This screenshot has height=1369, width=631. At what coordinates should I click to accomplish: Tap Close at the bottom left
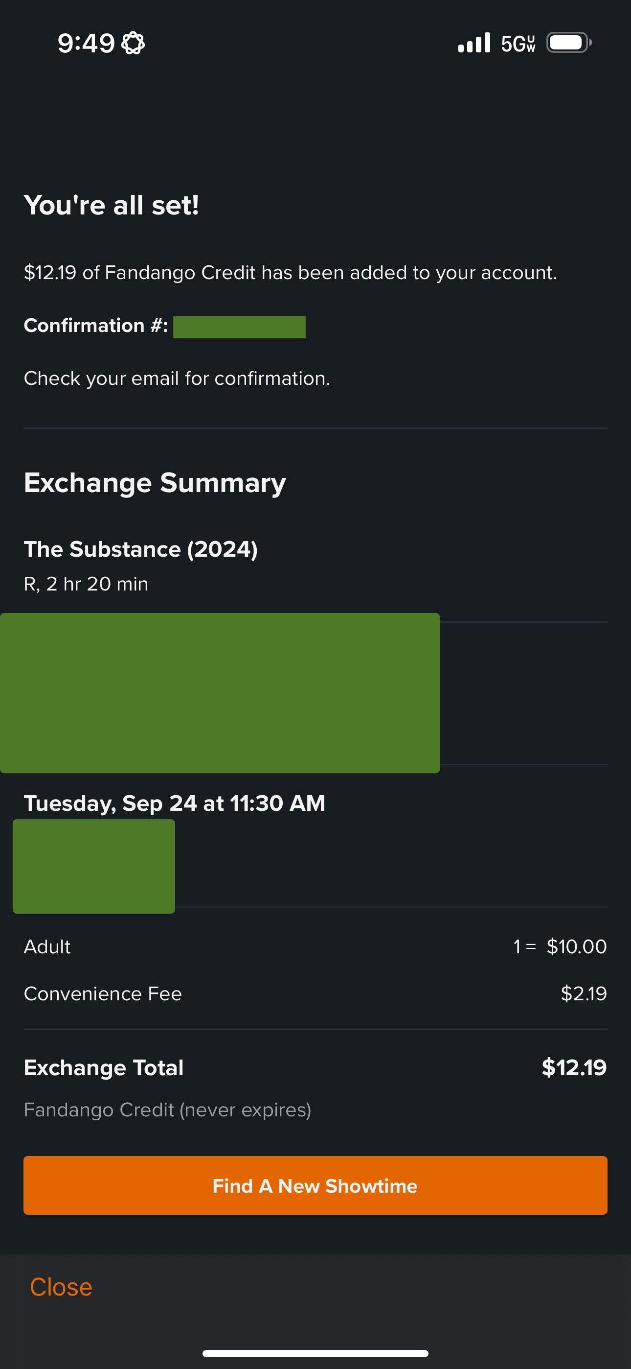[61, 1287]
